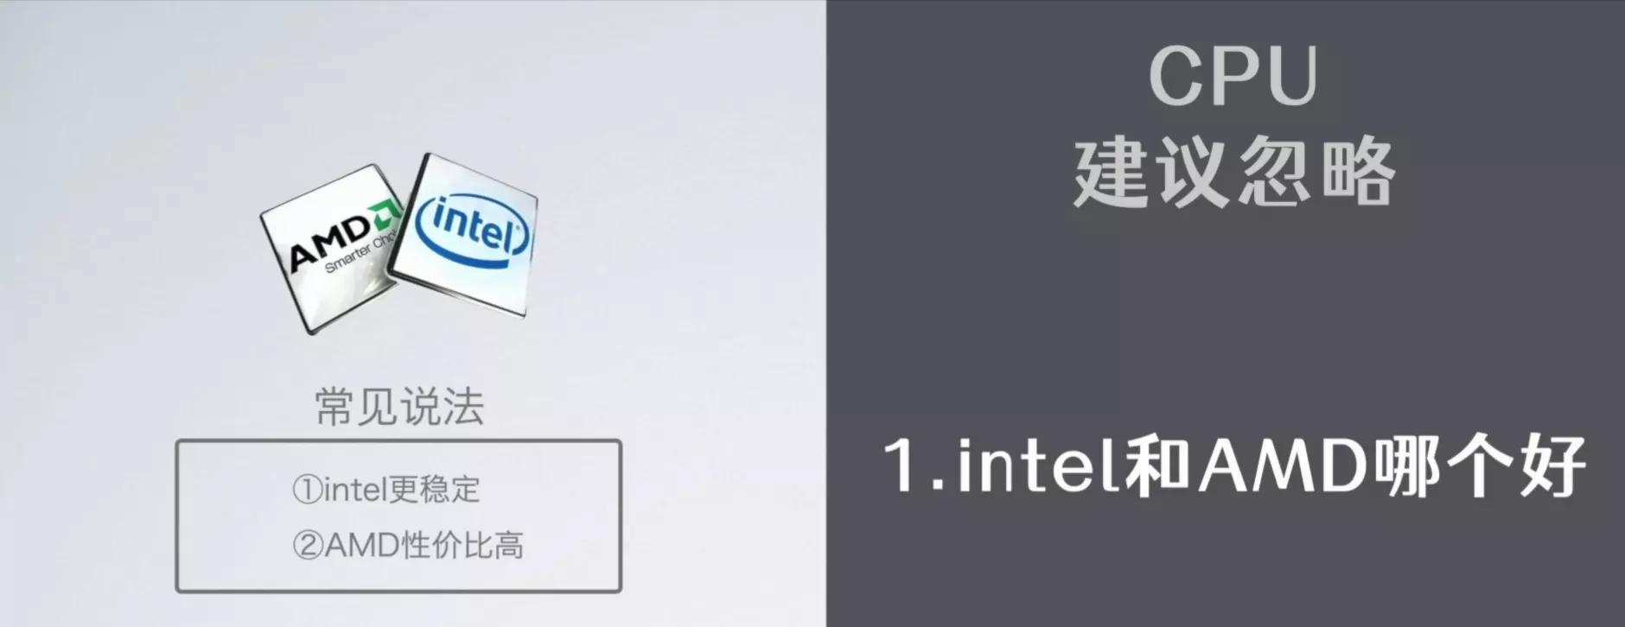The image size is (1625, 627).
Task: Click the circled number ① marker
Action: (308, 491)
